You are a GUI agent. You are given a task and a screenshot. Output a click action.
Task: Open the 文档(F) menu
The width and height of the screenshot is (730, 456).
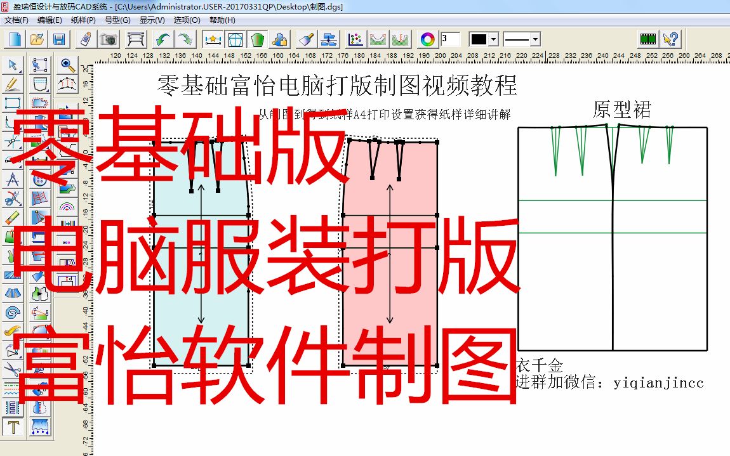coord(17,20)
